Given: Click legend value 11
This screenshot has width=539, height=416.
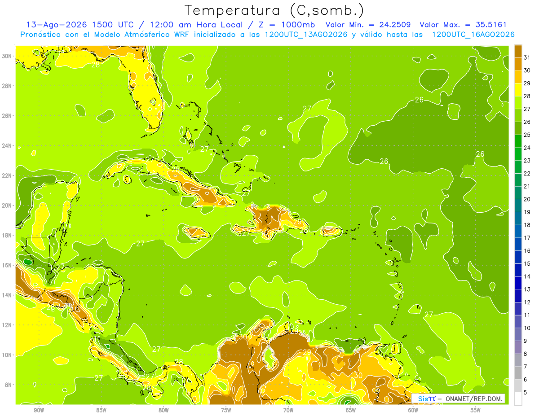Looking at the screenshot, I should pyautogui.click(x=527, y=315).
